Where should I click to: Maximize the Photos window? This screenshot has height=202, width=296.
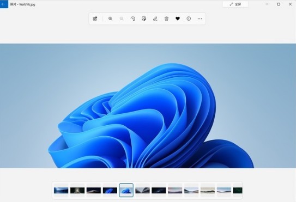[x=279, y=4]
